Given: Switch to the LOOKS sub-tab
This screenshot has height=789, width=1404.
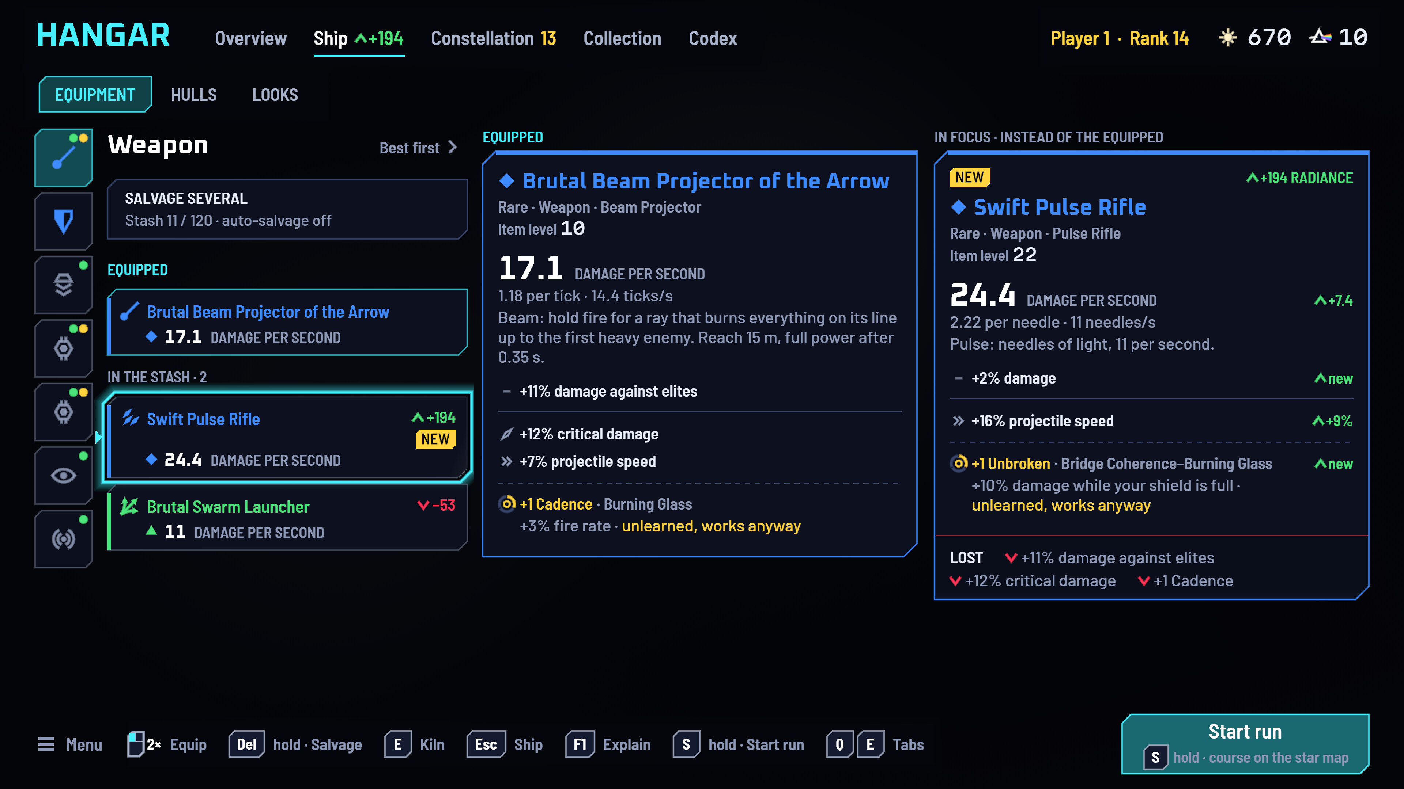Looking at the screenshot, I should click(275, 95).
